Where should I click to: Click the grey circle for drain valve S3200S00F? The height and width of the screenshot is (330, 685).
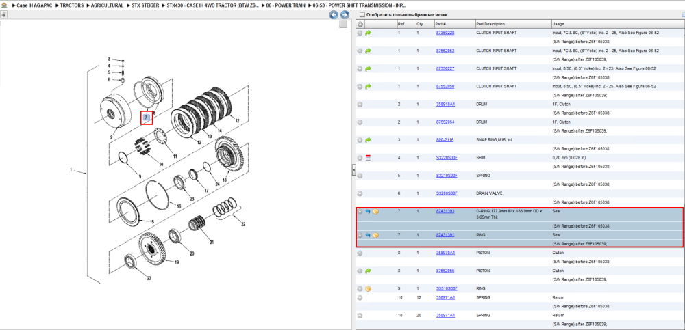coord(360,193)
